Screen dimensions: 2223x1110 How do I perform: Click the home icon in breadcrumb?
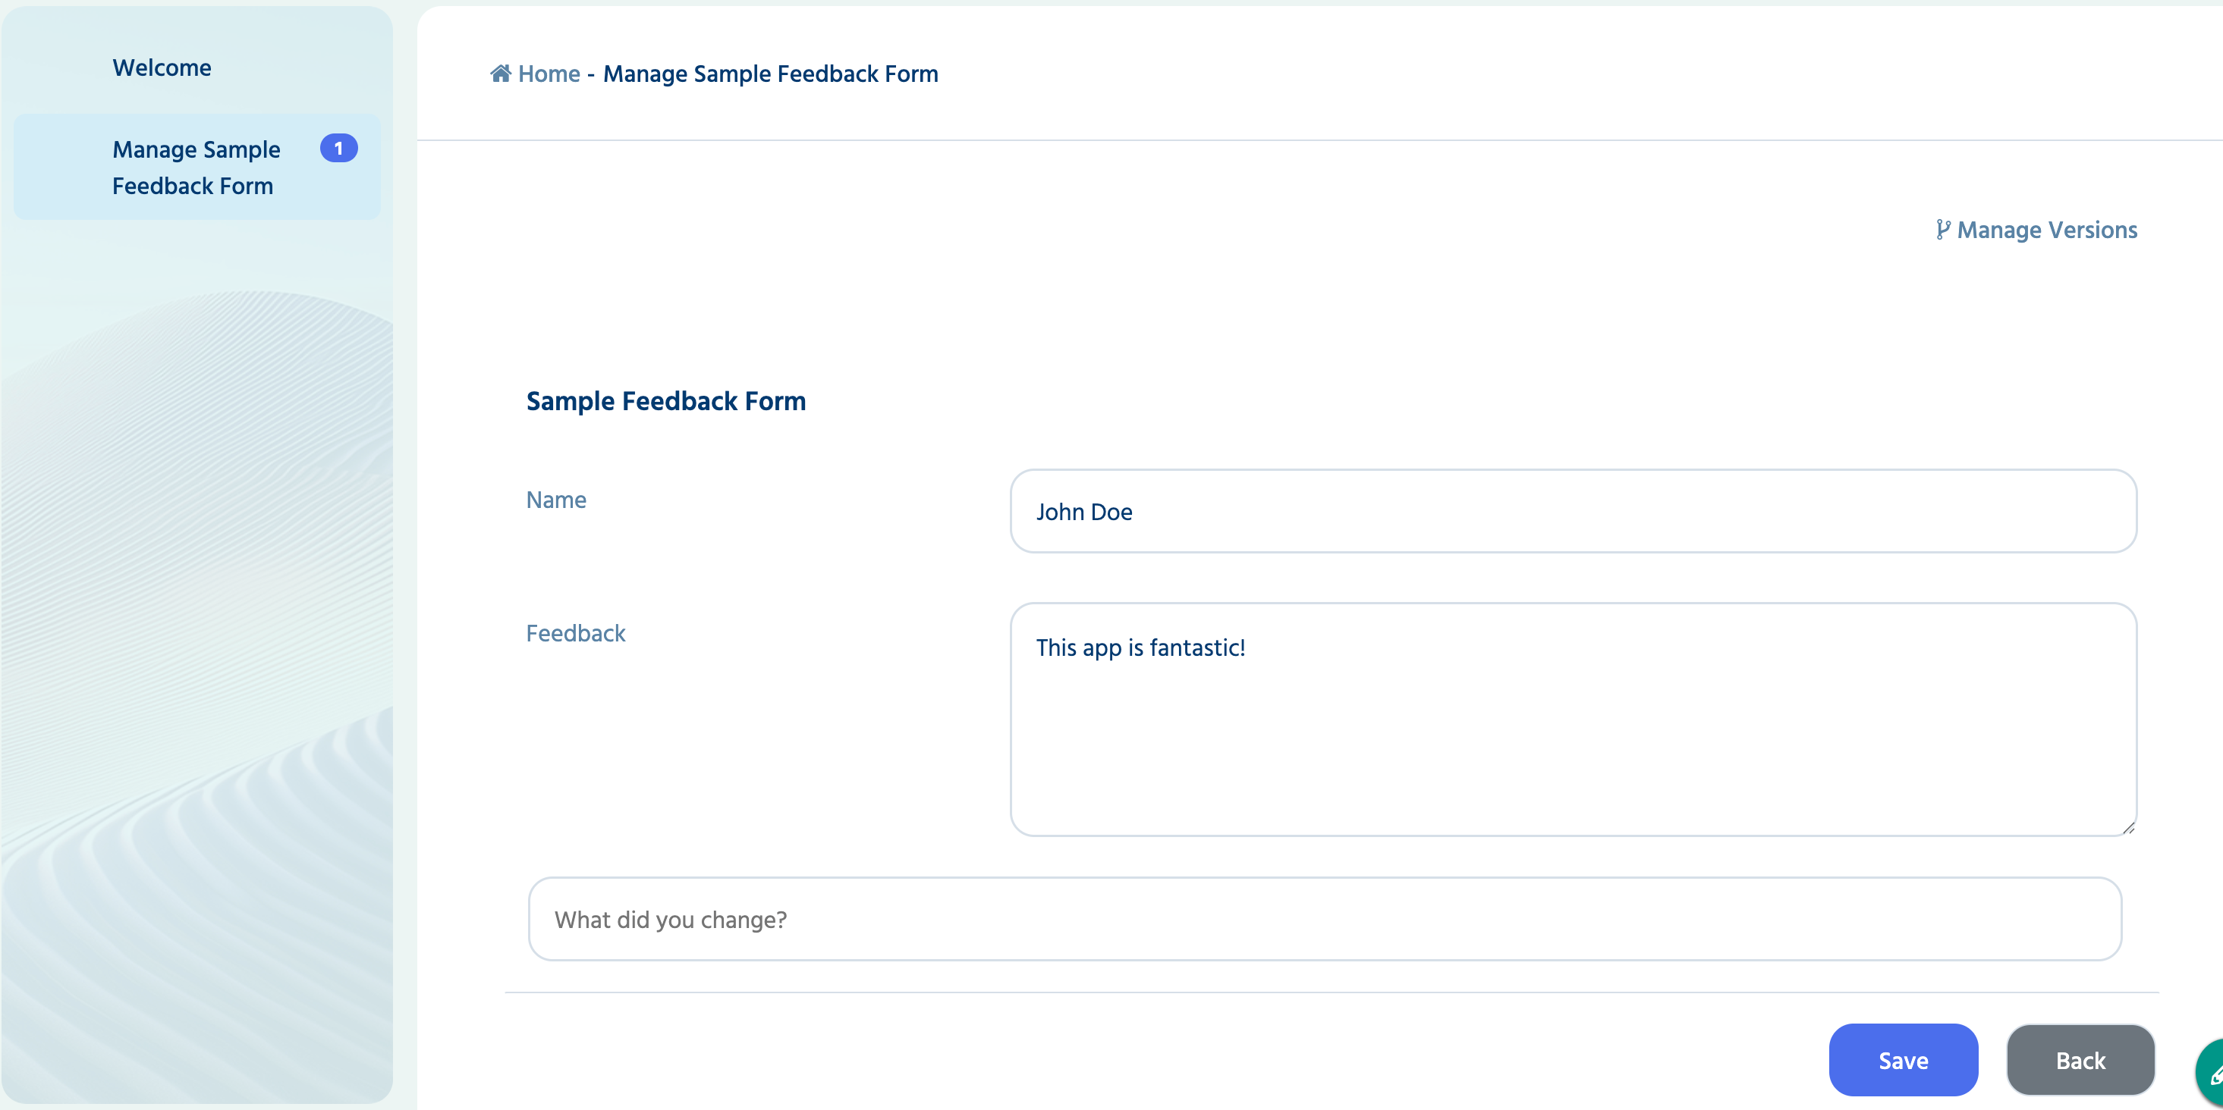coord(501,74)
